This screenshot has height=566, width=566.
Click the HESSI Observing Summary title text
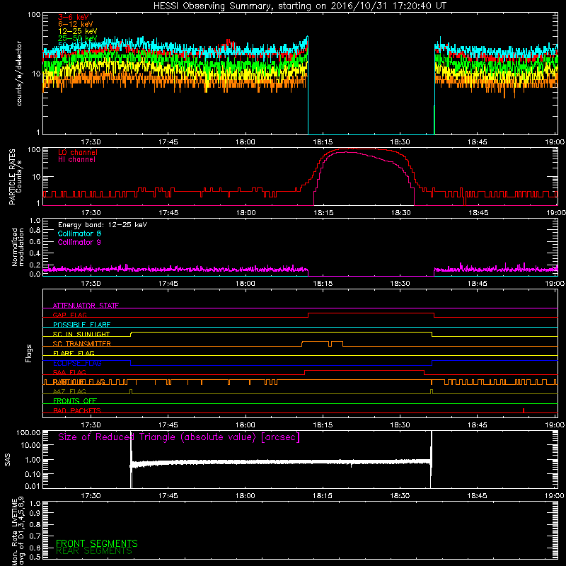[300, 6]
